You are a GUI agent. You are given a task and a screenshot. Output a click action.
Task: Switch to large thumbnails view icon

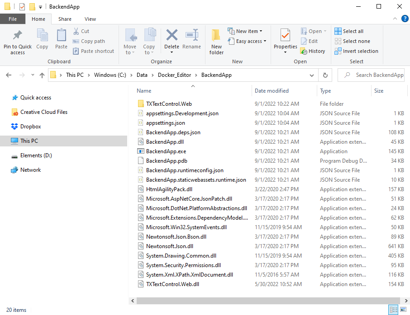pos(403,310)
